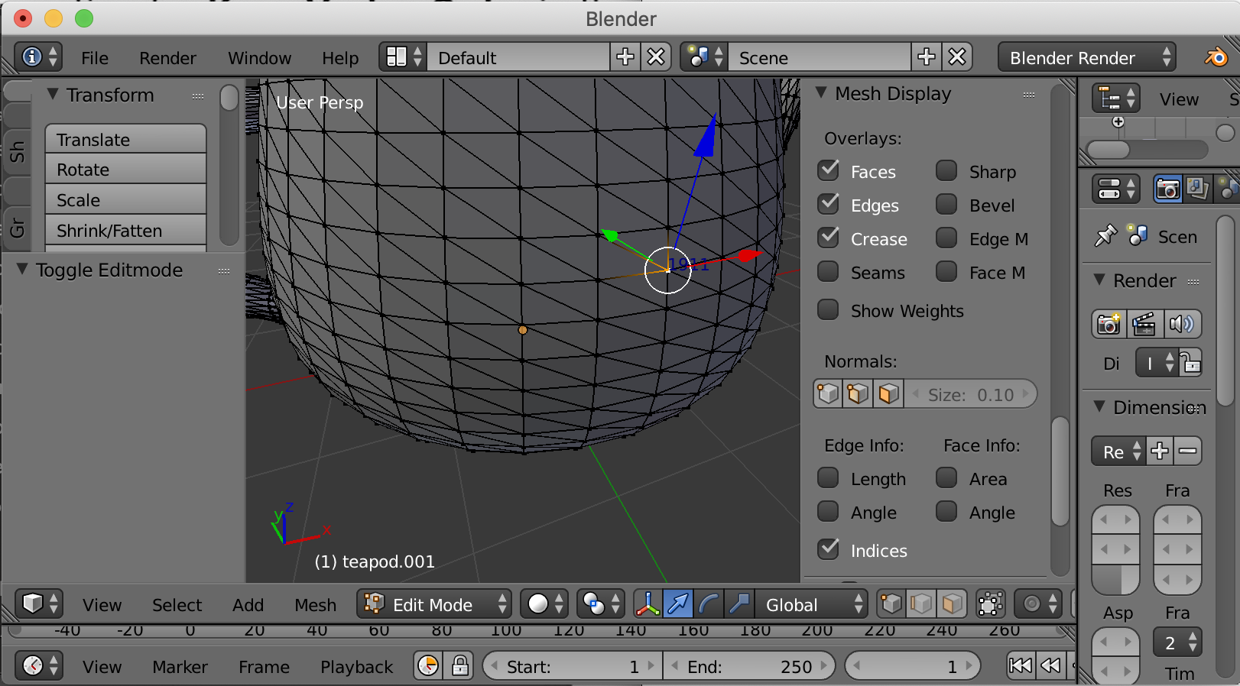The image size is (1240, 686).
Task: Open the top Render menu
Action: click(167, 58)
